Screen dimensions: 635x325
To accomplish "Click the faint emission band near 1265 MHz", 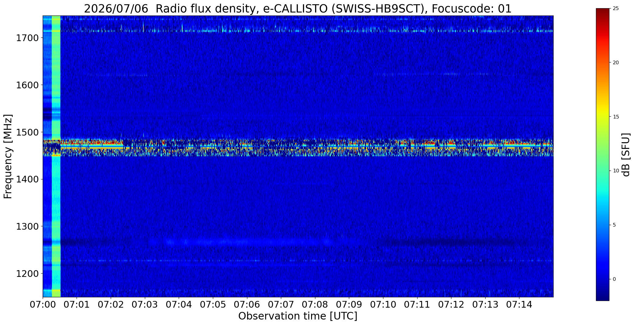I will [x=247, y=242].
